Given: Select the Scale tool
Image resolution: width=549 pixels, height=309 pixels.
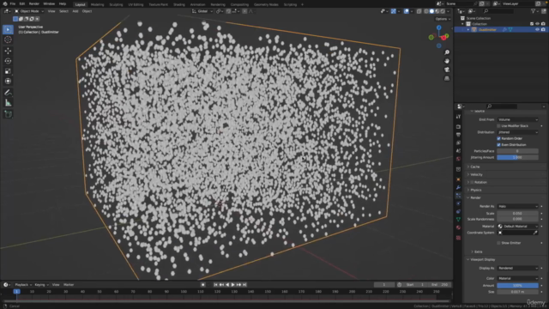Looking at the screenshot, I should point(8,71).
